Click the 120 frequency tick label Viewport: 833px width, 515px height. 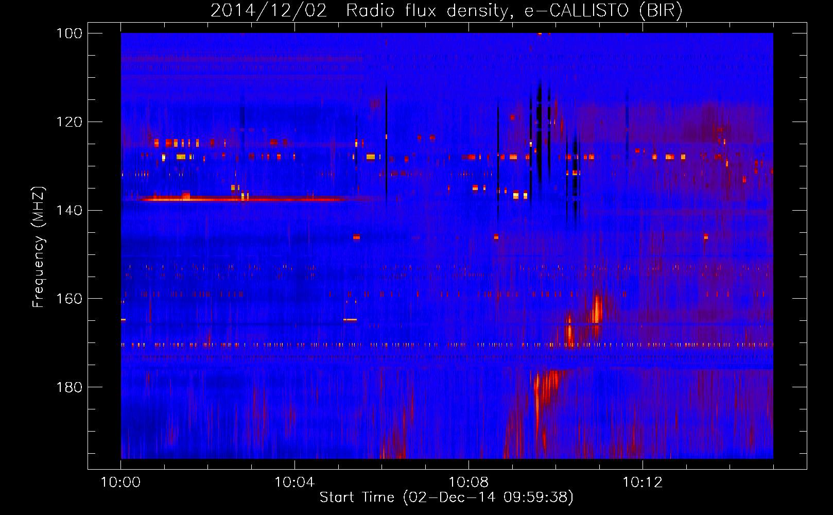[70, 122]
